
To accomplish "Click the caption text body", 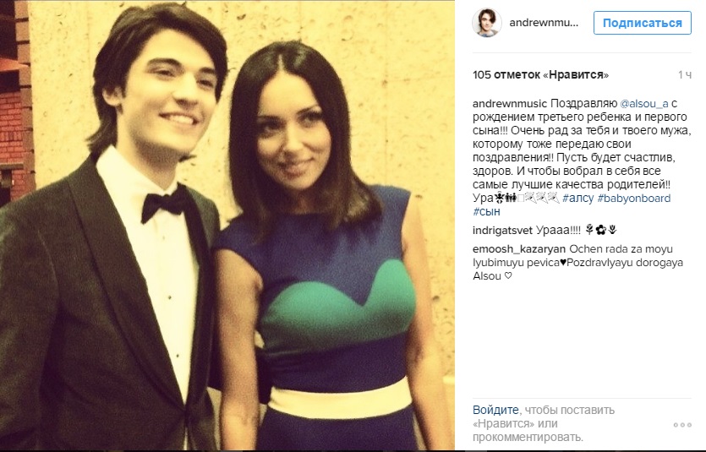I will click(581, 157).
